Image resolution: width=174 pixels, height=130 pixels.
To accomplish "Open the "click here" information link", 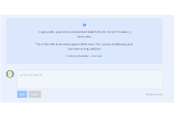I will click(96, 56).
